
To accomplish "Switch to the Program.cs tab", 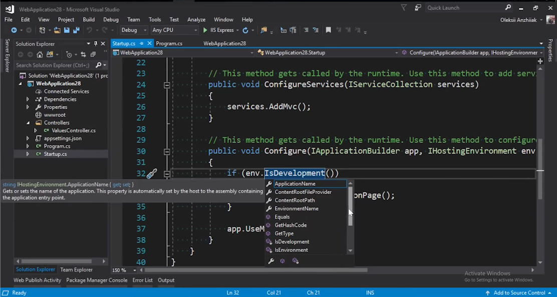I will click(169, 43).
